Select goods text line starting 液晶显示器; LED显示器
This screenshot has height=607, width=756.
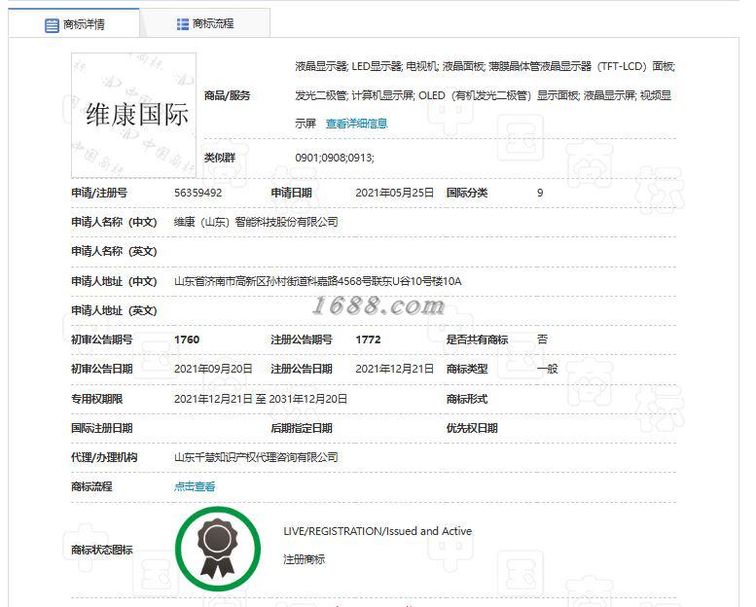tap(486, 66)
